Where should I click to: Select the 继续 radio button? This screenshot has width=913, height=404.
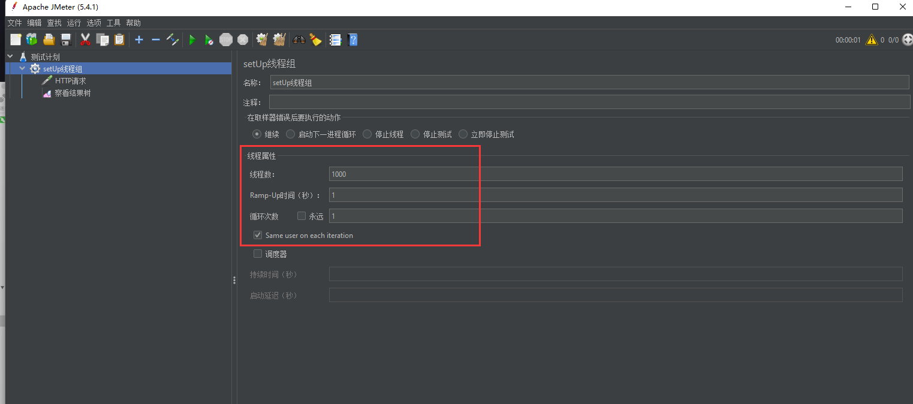pos(257,134)
